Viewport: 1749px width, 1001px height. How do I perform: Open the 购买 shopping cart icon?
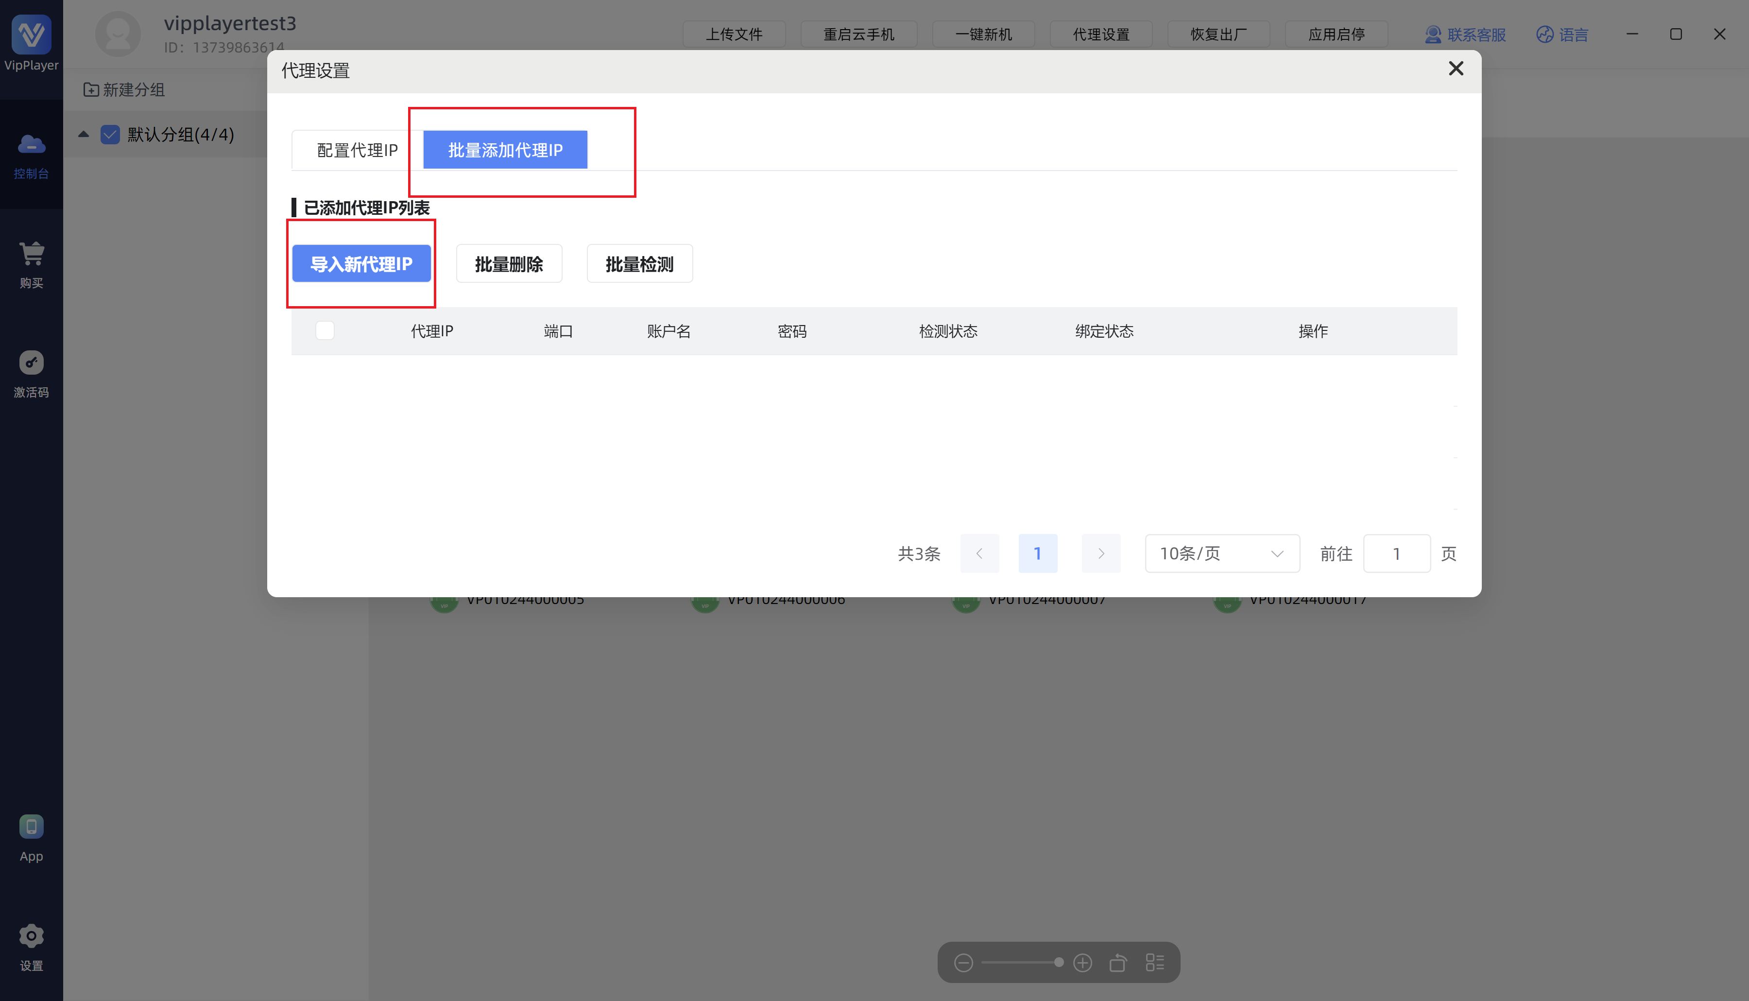(31, 254)
